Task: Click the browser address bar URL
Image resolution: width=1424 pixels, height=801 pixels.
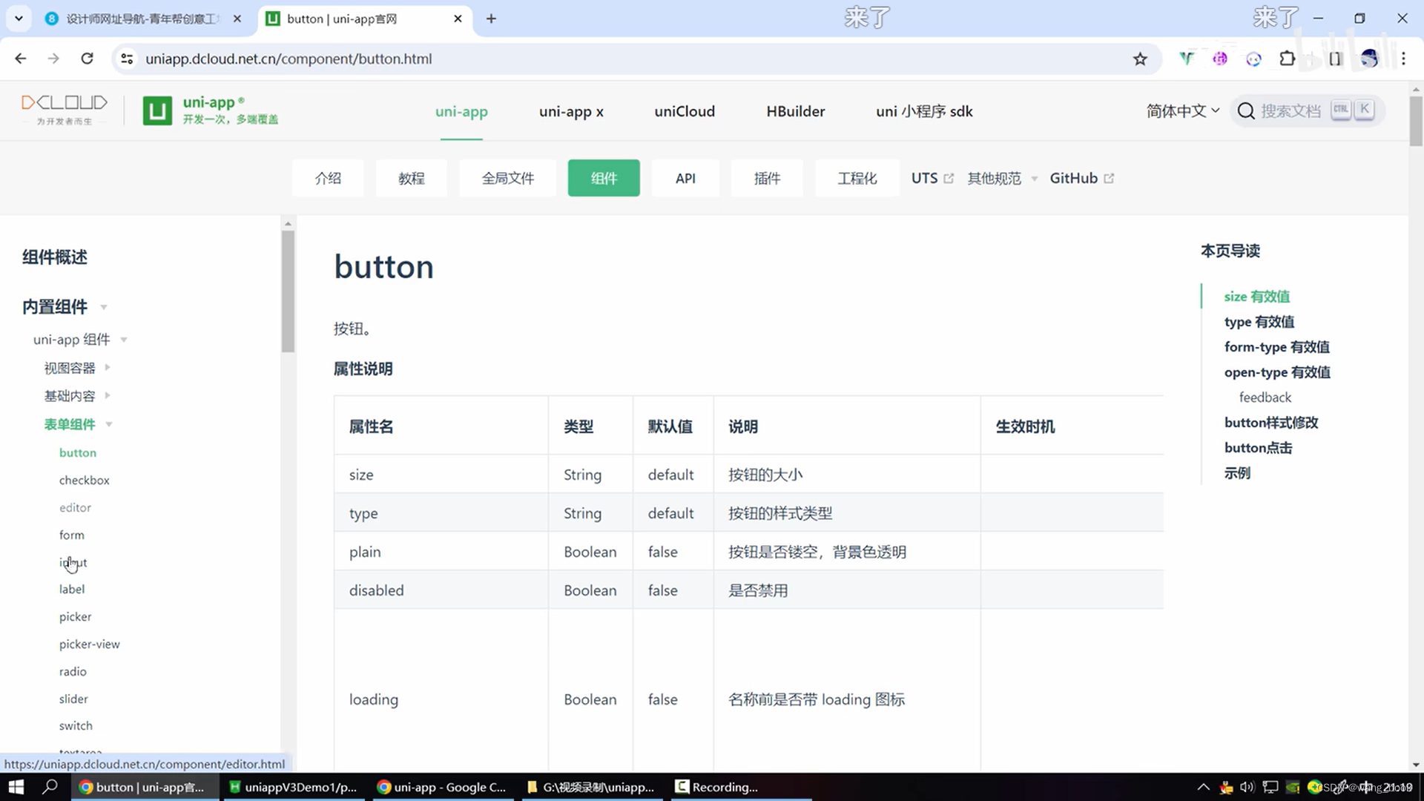Action: 289,59
